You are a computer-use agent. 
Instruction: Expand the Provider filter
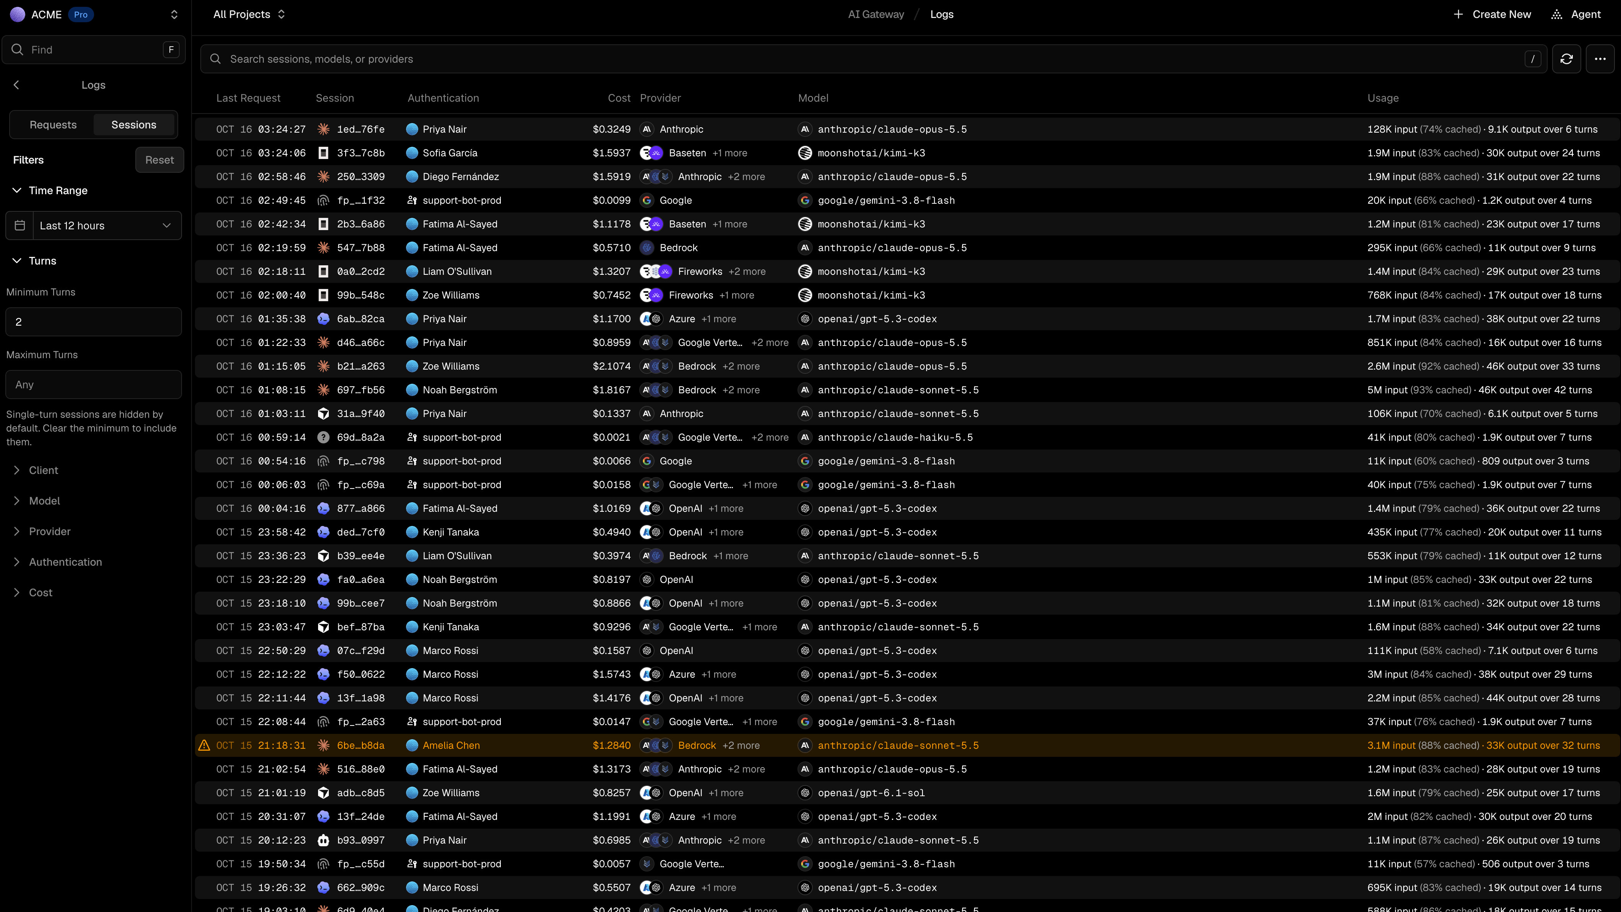(x=42, y=531)
